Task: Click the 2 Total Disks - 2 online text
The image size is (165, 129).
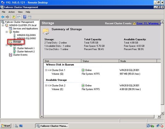Action: pyautogui.click(x=56, y=43)
